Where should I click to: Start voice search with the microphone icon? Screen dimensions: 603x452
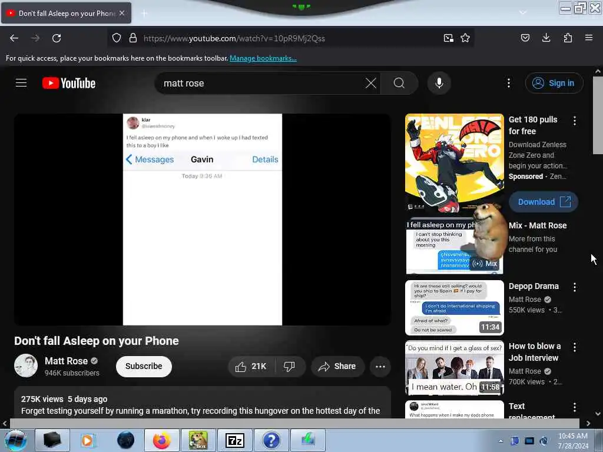439,83
